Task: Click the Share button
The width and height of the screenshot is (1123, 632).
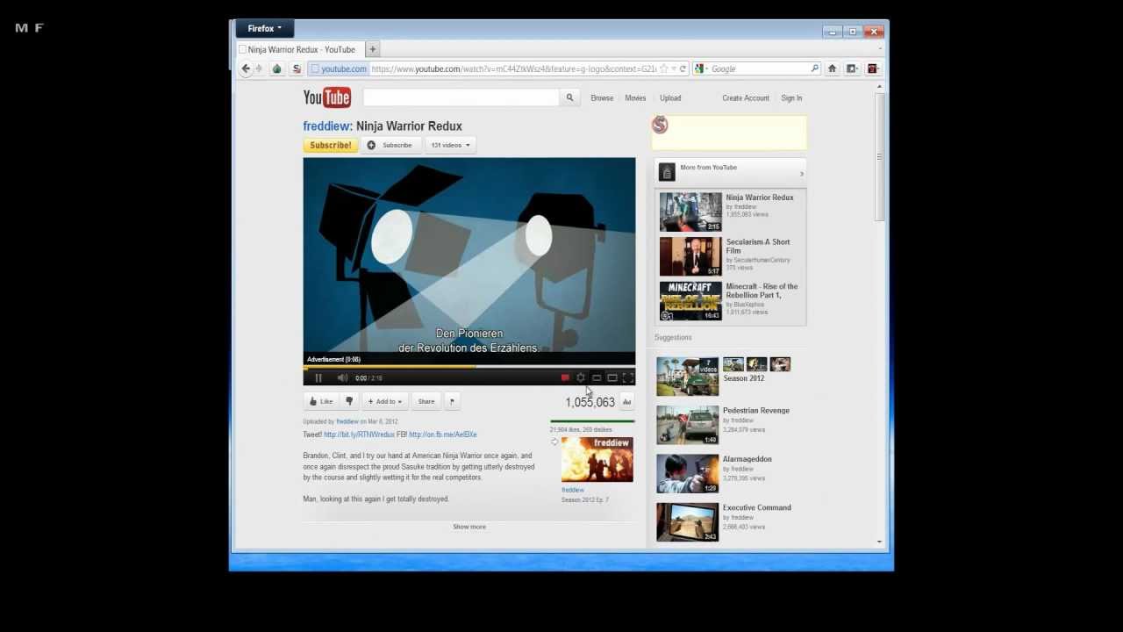Action: pyautogui.click(x=426, y=401)
